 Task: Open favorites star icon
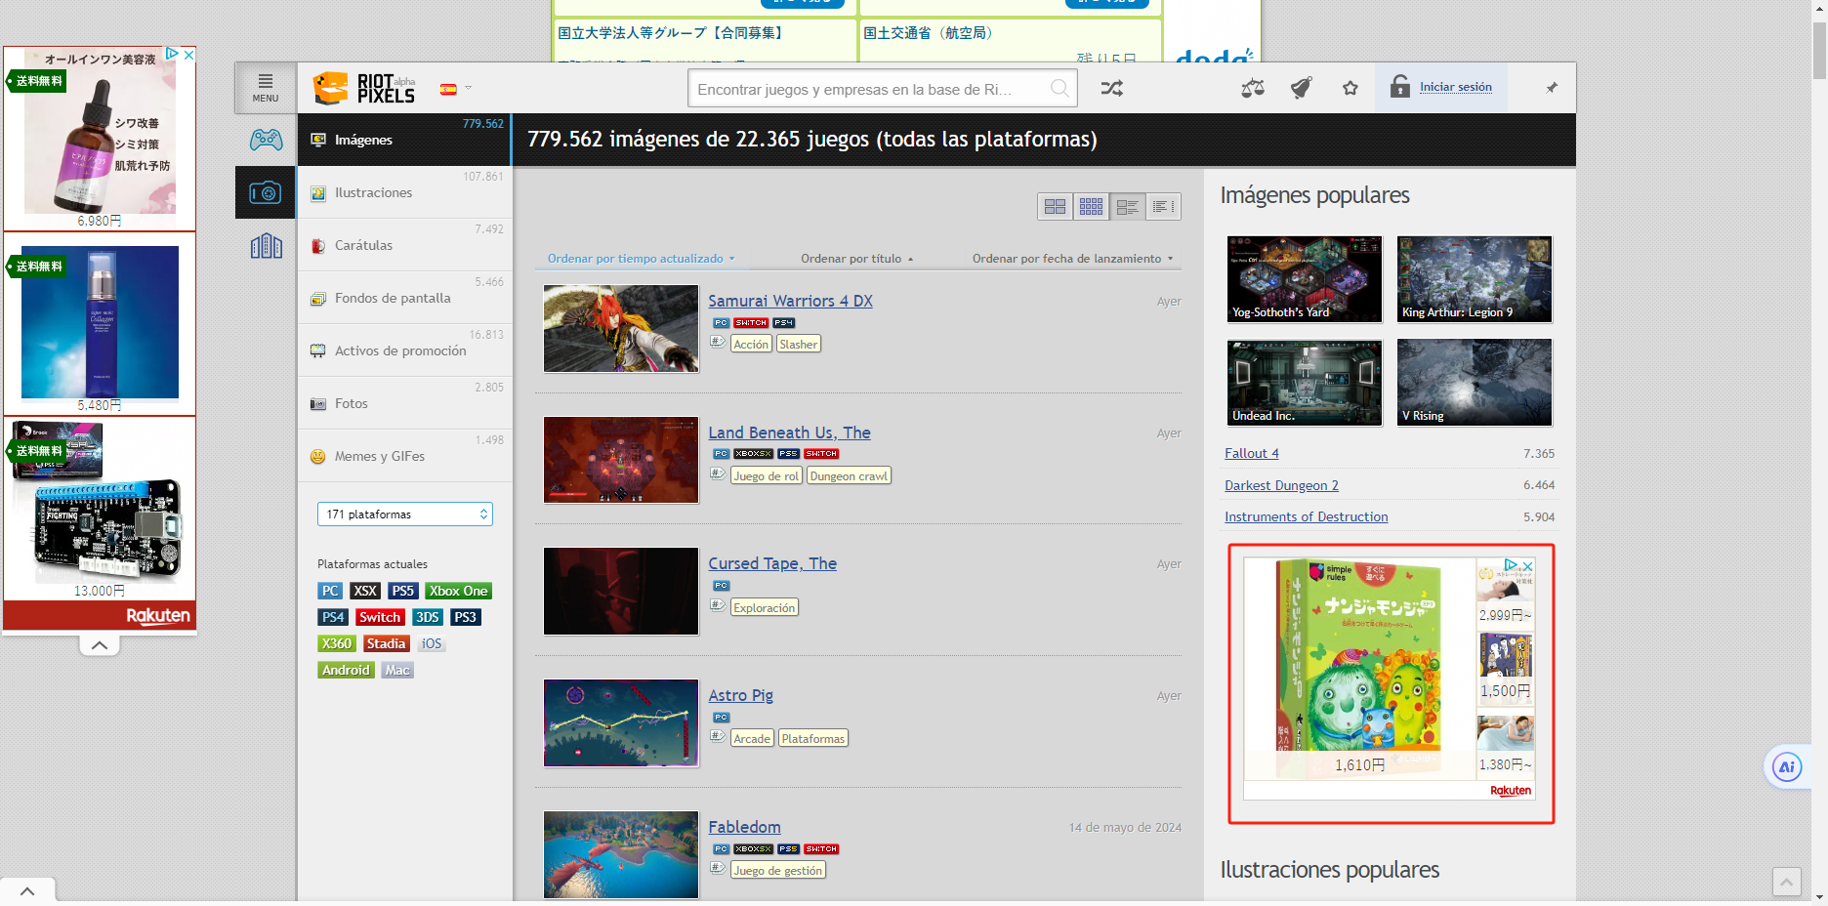click(1350, 88)
